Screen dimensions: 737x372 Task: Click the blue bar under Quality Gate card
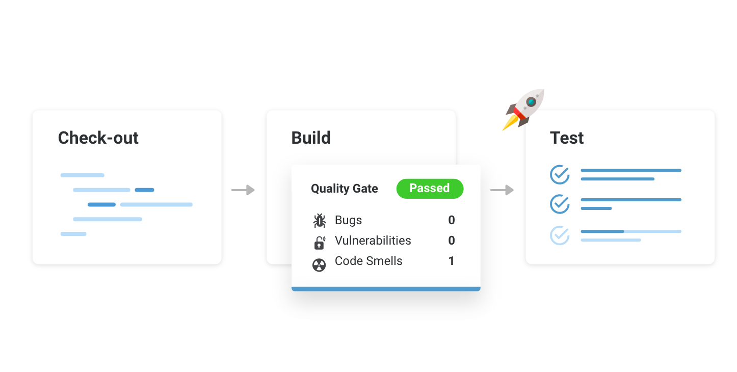tap(386, 289)
